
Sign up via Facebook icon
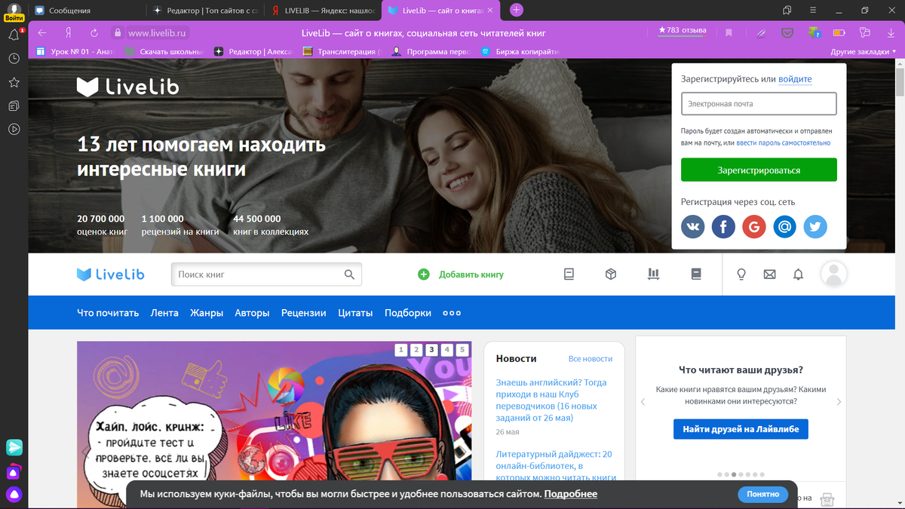pos(723,226)
